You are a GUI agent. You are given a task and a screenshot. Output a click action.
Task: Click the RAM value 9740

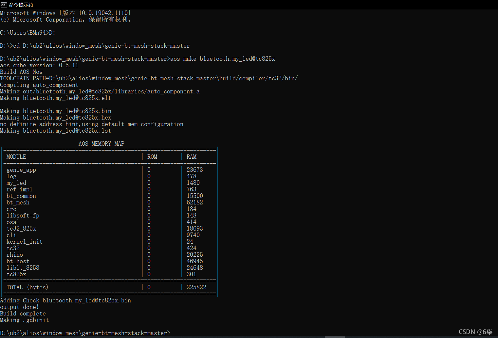[x=193, y=235]
